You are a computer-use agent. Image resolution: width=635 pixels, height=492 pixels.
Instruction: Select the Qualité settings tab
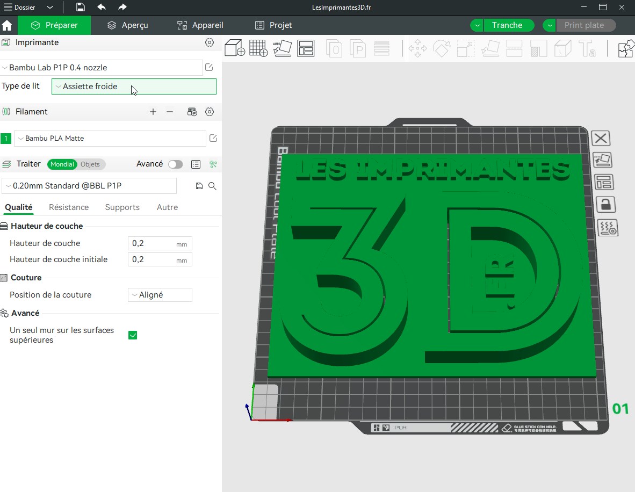point(19,207)
